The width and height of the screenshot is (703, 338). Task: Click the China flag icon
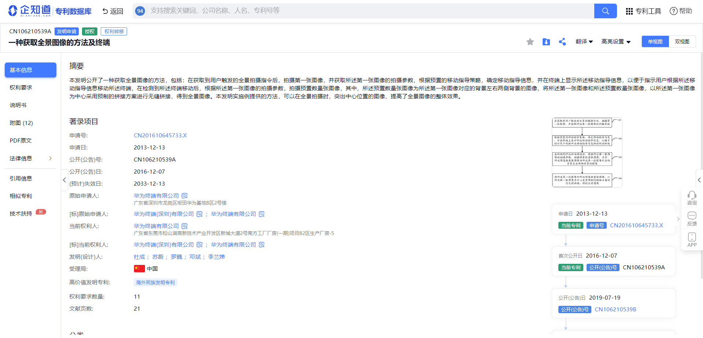click(x=139, y=269)
